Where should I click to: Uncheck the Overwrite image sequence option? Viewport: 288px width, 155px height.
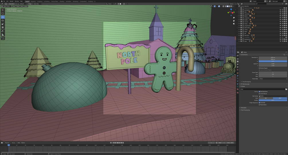click(x=259, y=103)
